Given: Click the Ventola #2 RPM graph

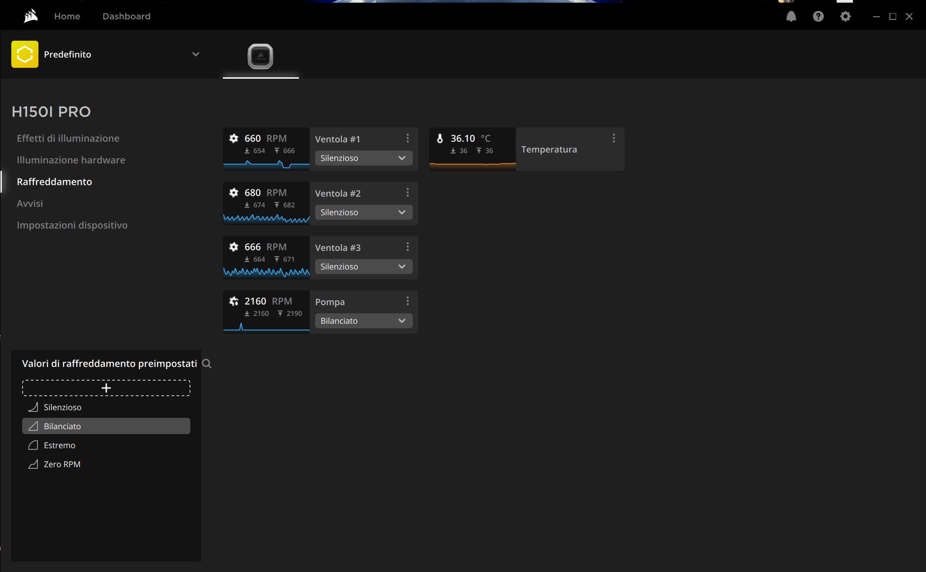Looking at the screenshot, I should (266, 219).
